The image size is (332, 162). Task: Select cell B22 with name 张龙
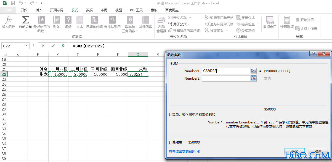pos(38,74)
